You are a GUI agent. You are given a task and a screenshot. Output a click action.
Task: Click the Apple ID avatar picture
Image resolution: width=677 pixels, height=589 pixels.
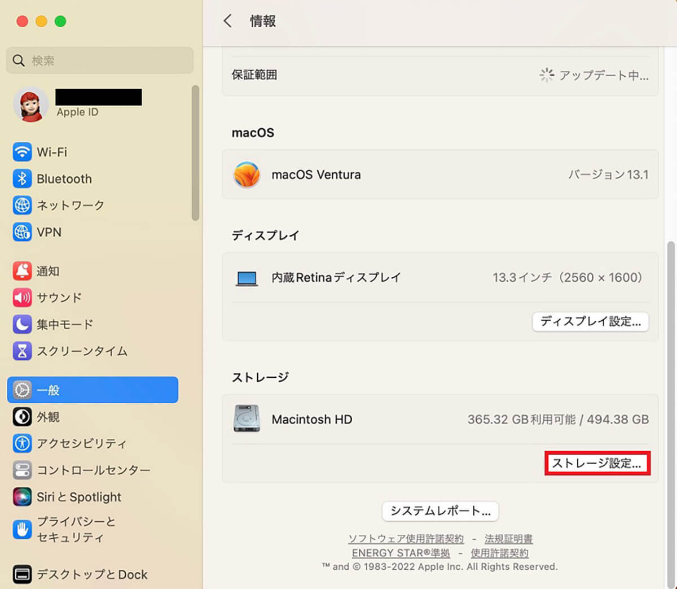[31, 104]
